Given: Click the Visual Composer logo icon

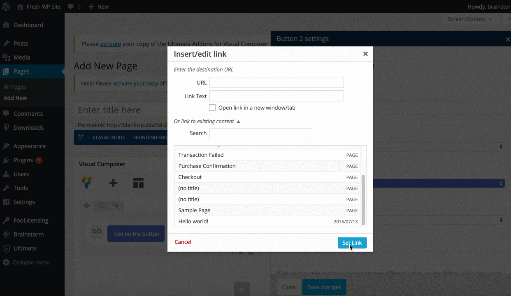Looking at the screenshot, I should 87,183.
